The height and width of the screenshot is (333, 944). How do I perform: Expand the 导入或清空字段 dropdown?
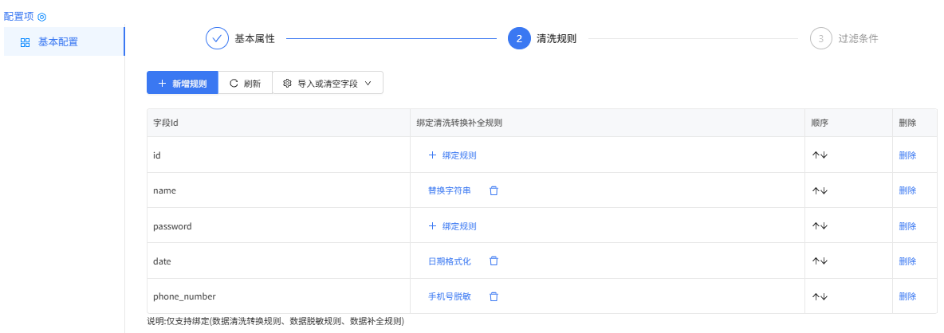click(328, 83)
